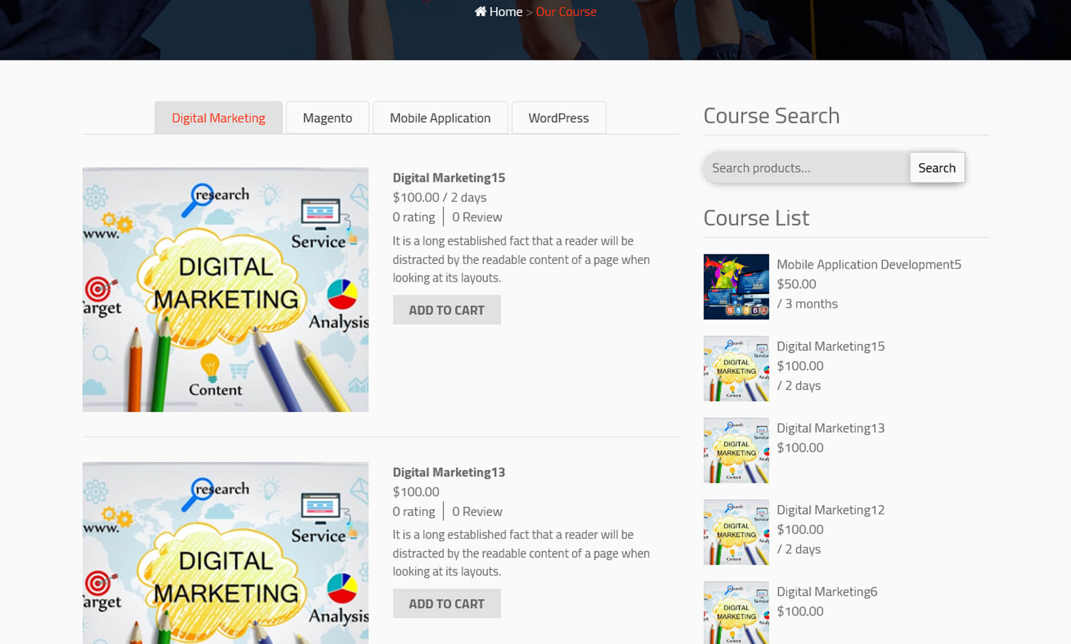Open Digital Marketing6 link in Course List
Screen dimensions: 1071x644
pyautogui.click(x=827, y=592)
